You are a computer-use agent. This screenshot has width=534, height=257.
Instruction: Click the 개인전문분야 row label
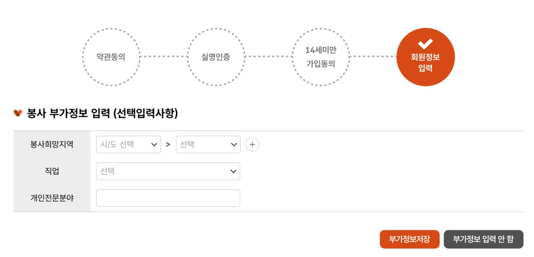pos(52,198)
